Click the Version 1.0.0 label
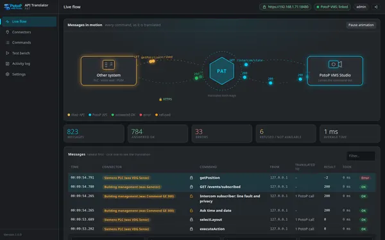 [13, 235]
